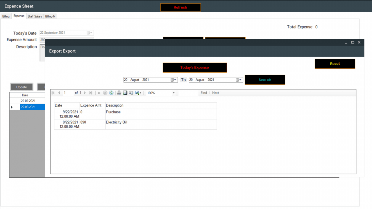Go to first page in report toolbar

[53, 93]
